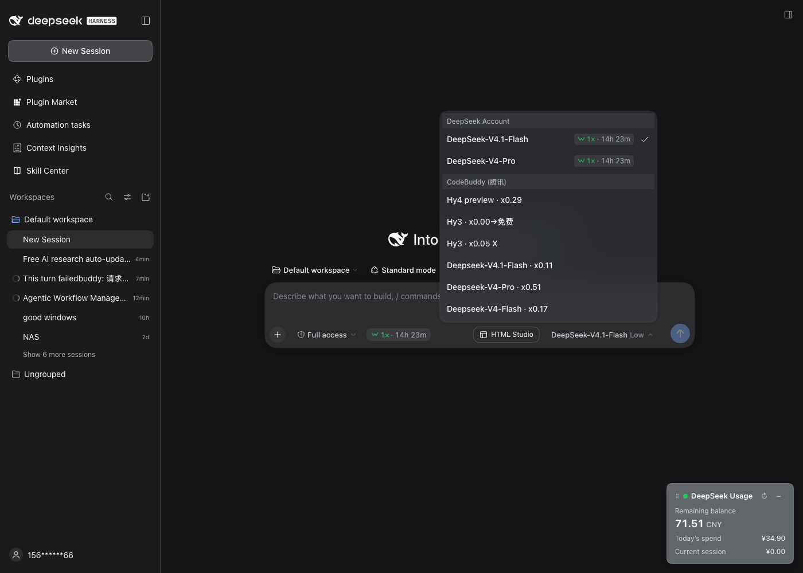The image size is (803, 573).
Task: Refresh the DeepSeek Usage widget
Action: tap(764, 496)
